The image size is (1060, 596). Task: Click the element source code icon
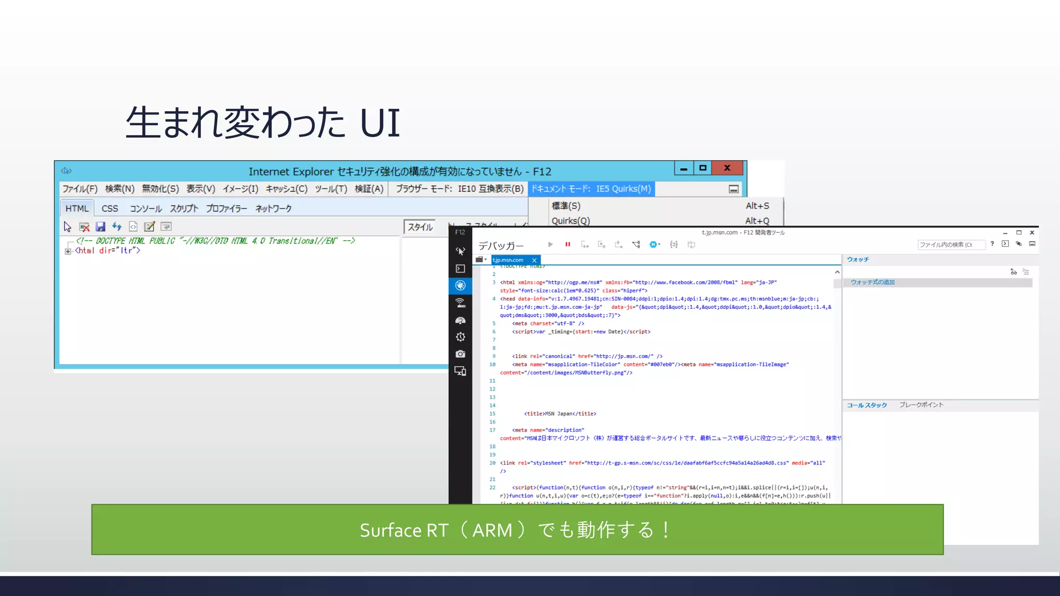point(133,227)
